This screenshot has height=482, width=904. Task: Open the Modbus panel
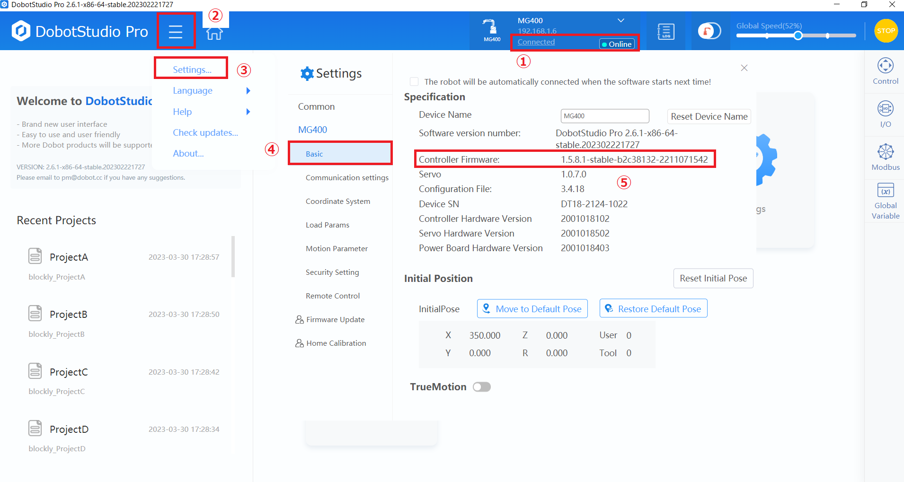(885, 157)
